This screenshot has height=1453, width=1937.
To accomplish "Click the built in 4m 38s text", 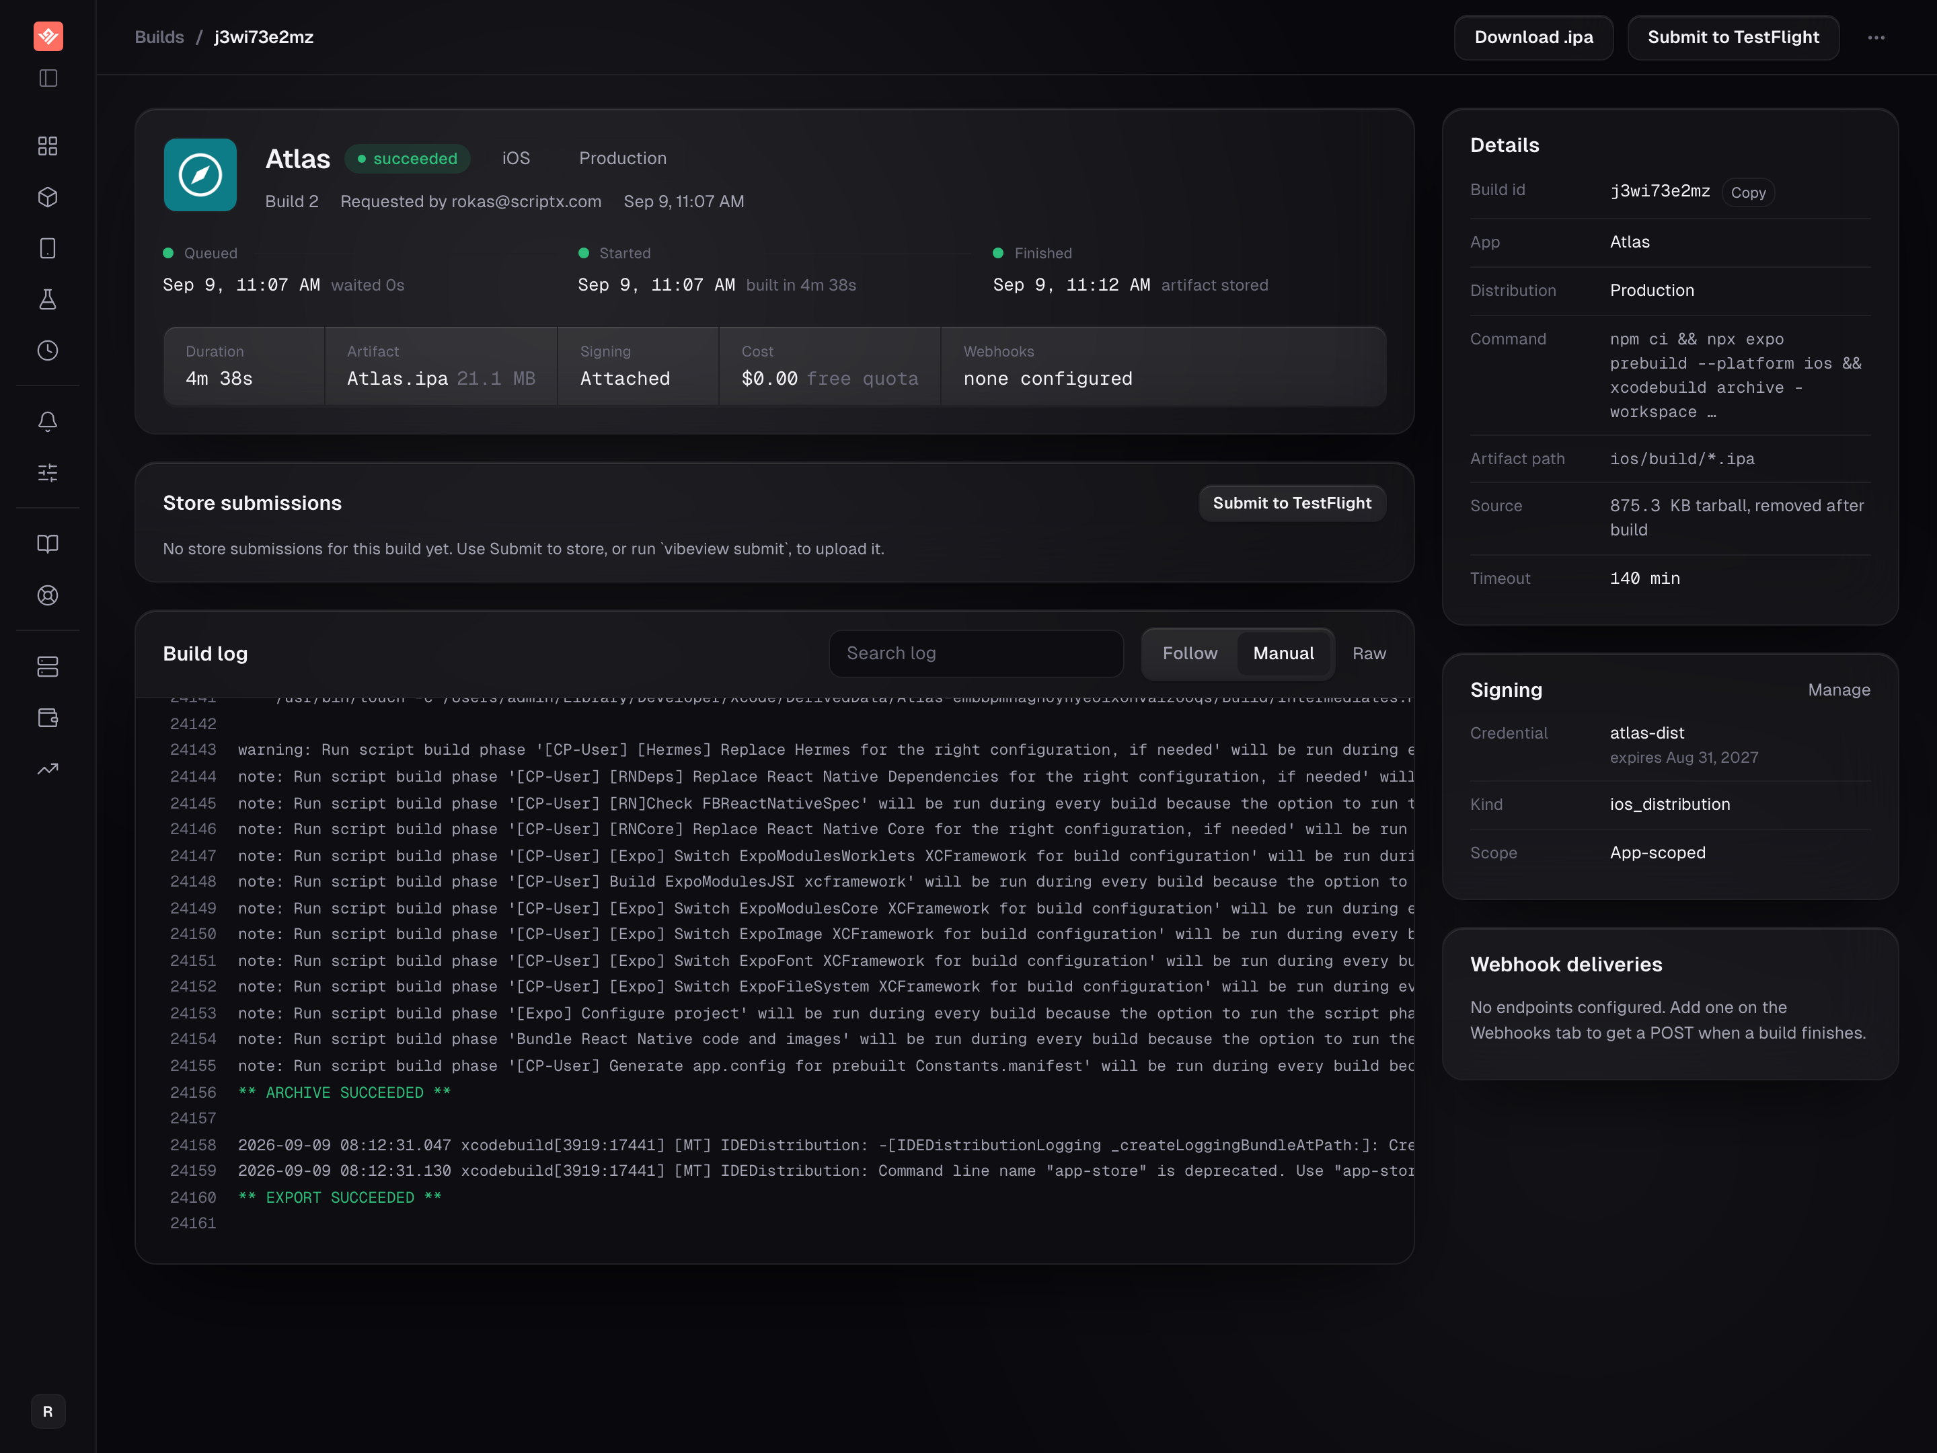I will (x=801, y=285).
